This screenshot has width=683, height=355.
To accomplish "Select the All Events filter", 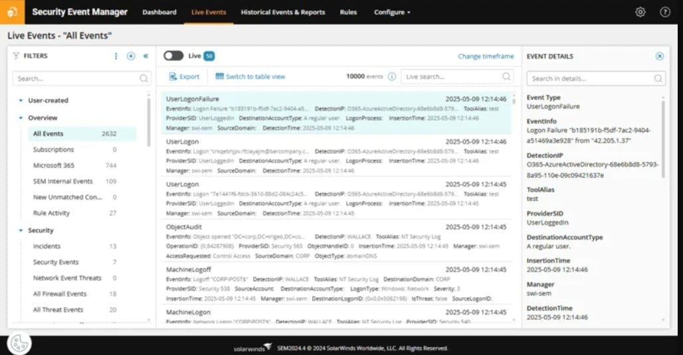I will [82, 133].
